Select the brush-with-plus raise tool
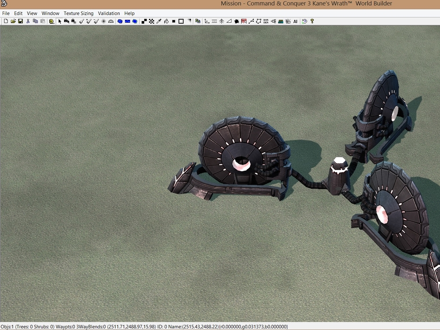440x330 pixels. (x=89, y=21)
